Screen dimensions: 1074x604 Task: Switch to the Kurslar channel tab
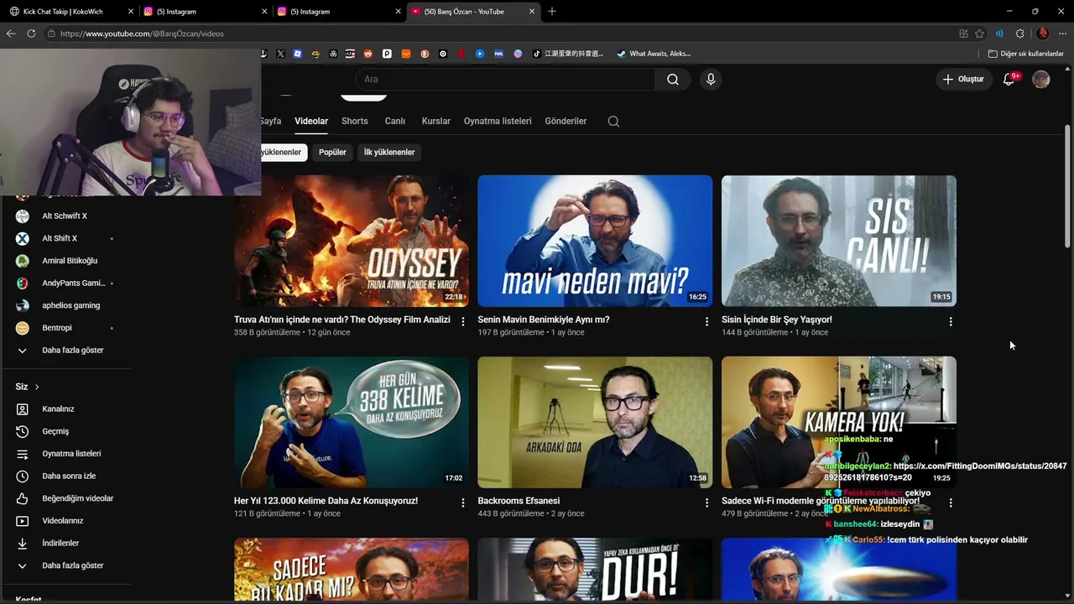coord(436,121)
